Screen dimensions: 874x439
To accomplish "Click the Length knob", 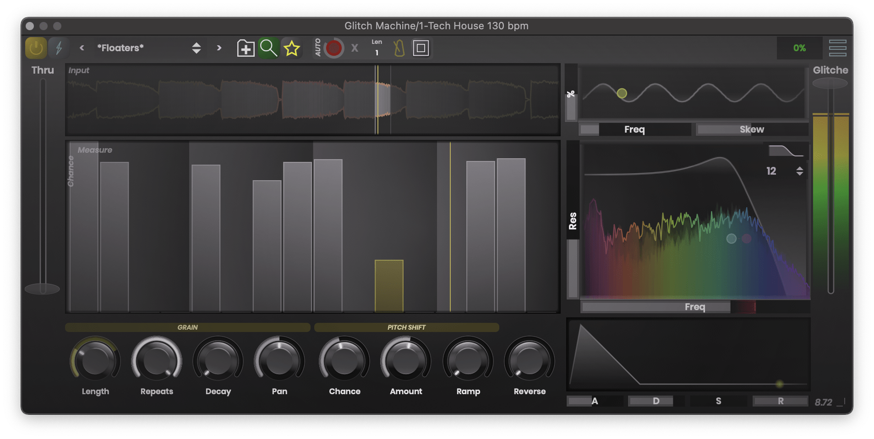I will click(x=95, y=361).
